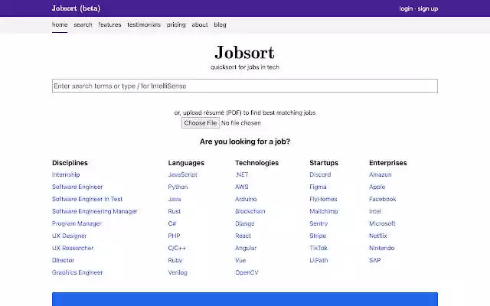Open the Software Engineer link
This screenshot has height=306, width=490.
tap(77, 187)
